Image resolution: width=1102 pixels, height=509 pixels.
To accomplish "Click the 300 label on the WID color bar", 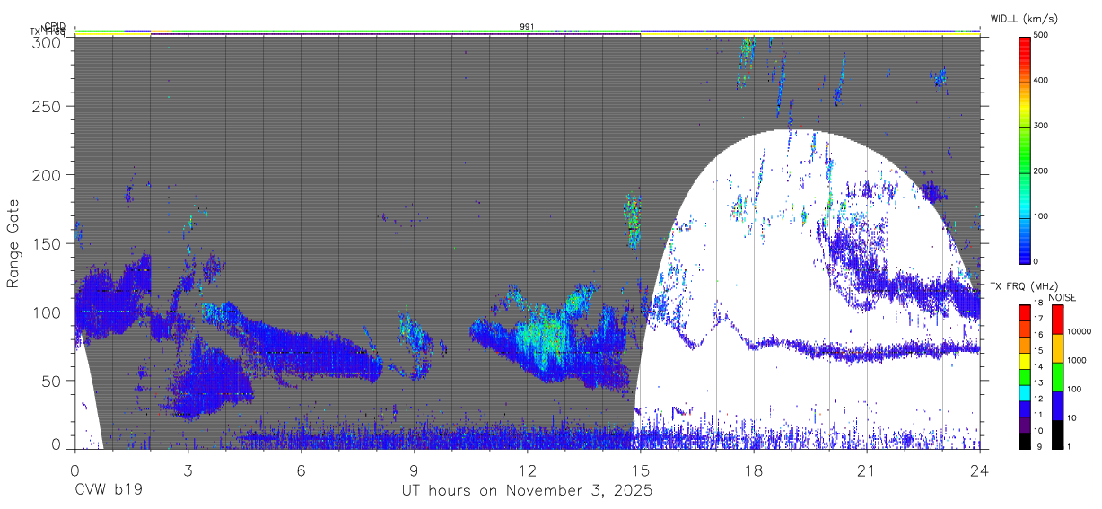I will click(x=1042, y=126).
